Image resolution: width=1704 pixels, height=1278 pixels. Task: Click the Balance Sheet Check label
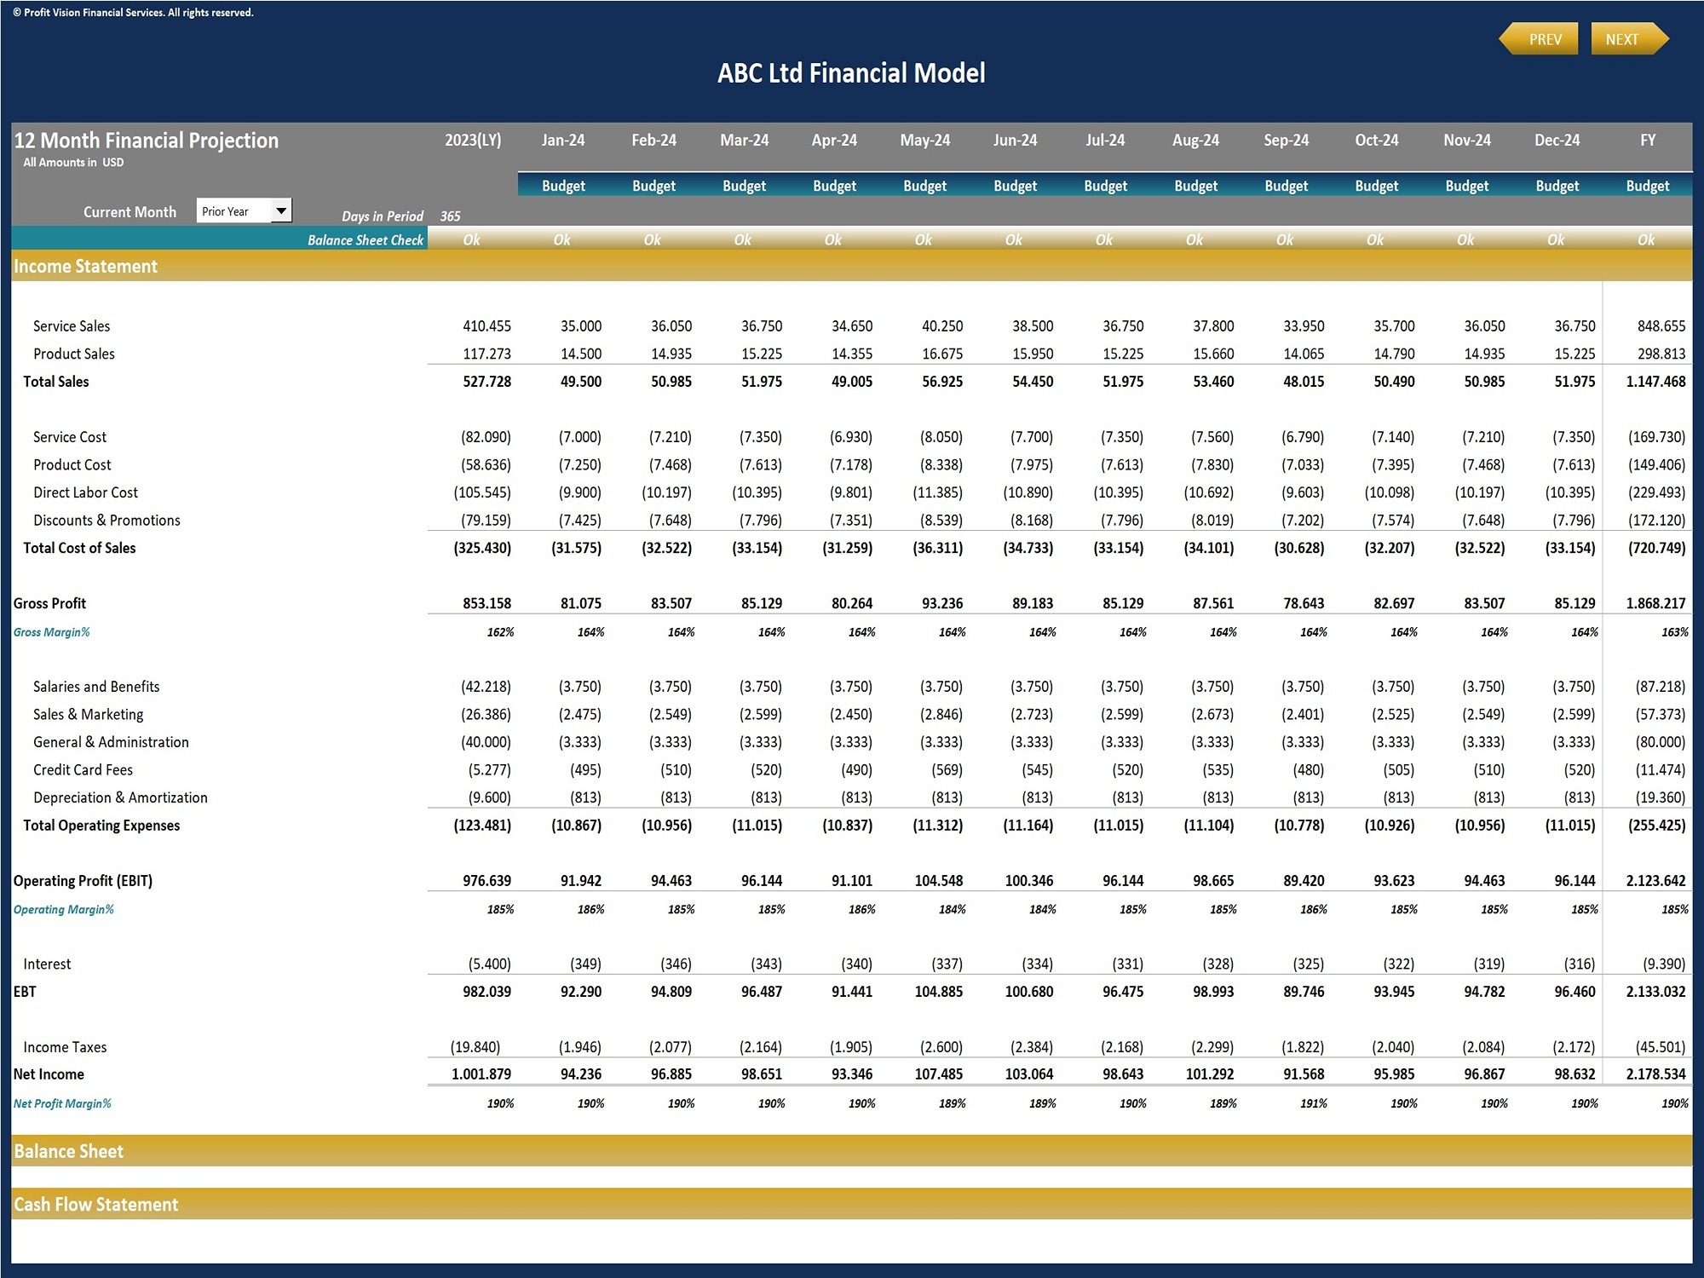pos(365,240)
